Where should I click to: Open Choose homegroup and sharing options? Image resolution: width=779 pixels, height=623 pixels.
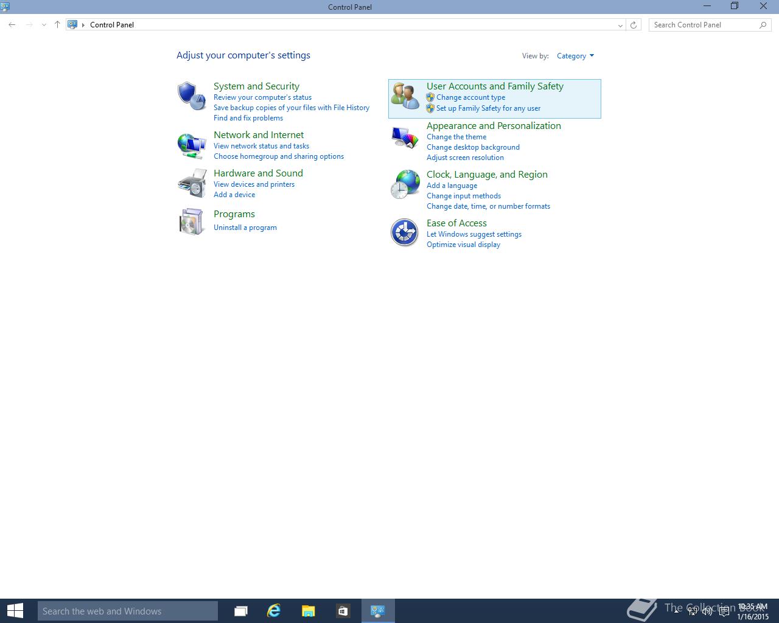(x=279, y=156)
